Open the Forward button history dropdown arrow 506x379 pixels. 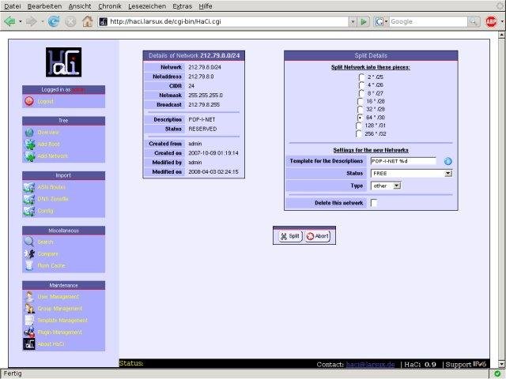tap(42, 21)
